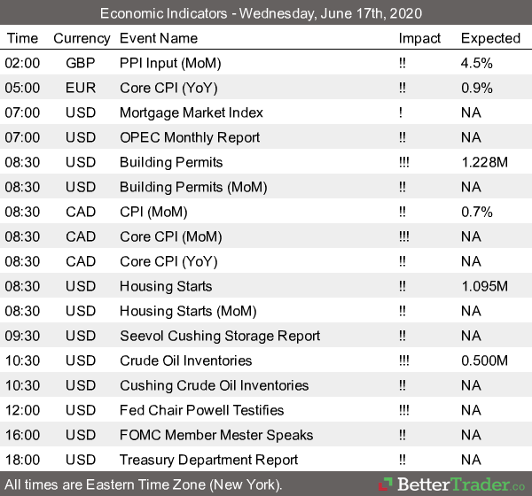The image size is (532, 496).
Task: Open the Treasury Department Report event
Action: tap(209, 460)
